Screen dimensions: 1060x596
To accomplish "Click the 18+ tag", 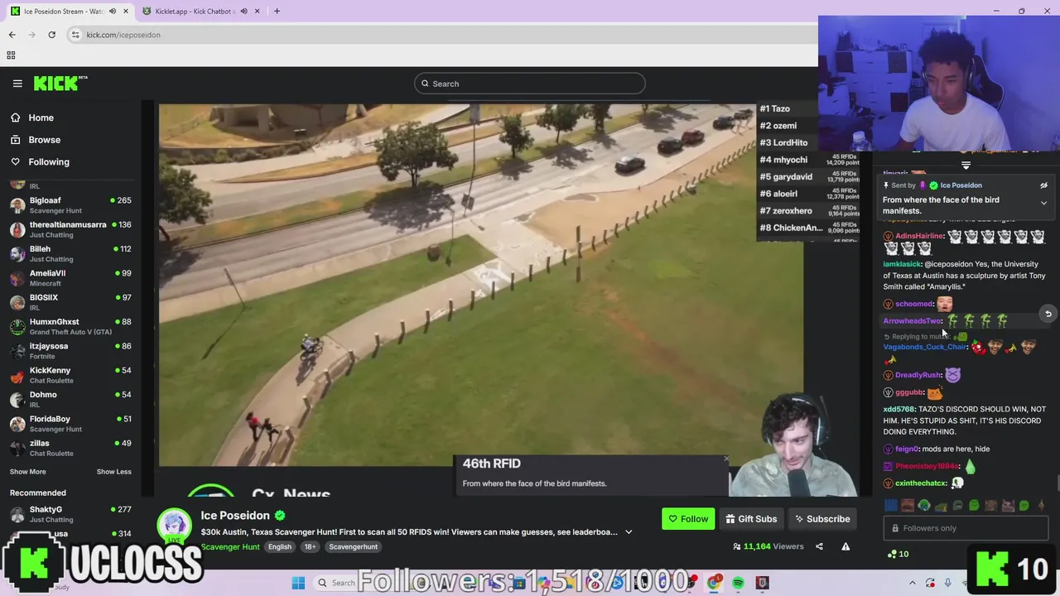I will 310,547.
